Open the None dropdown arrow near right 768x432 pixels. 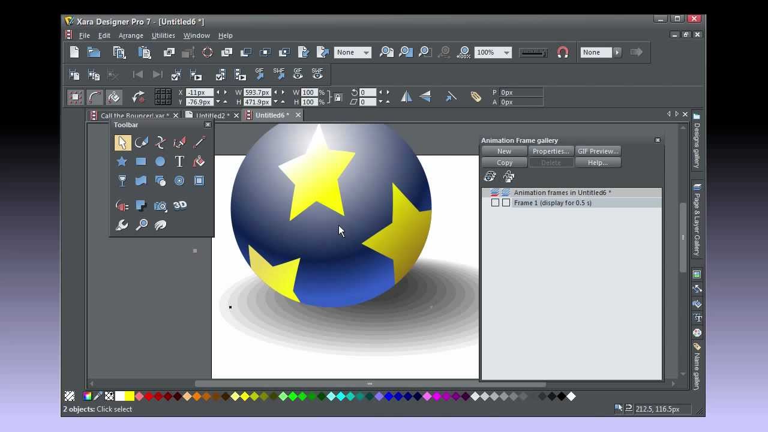(x=617, y=53)
